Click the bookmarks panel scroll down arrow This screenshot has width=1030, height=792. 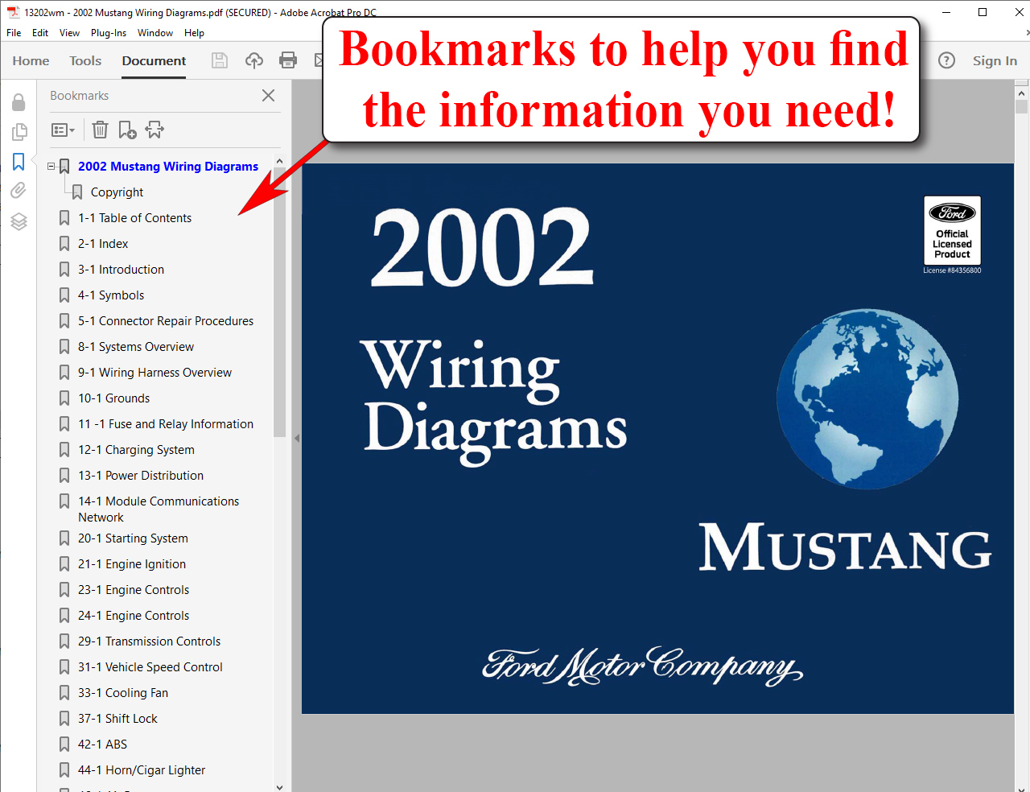pyautogui.click(x=279, y=787)
